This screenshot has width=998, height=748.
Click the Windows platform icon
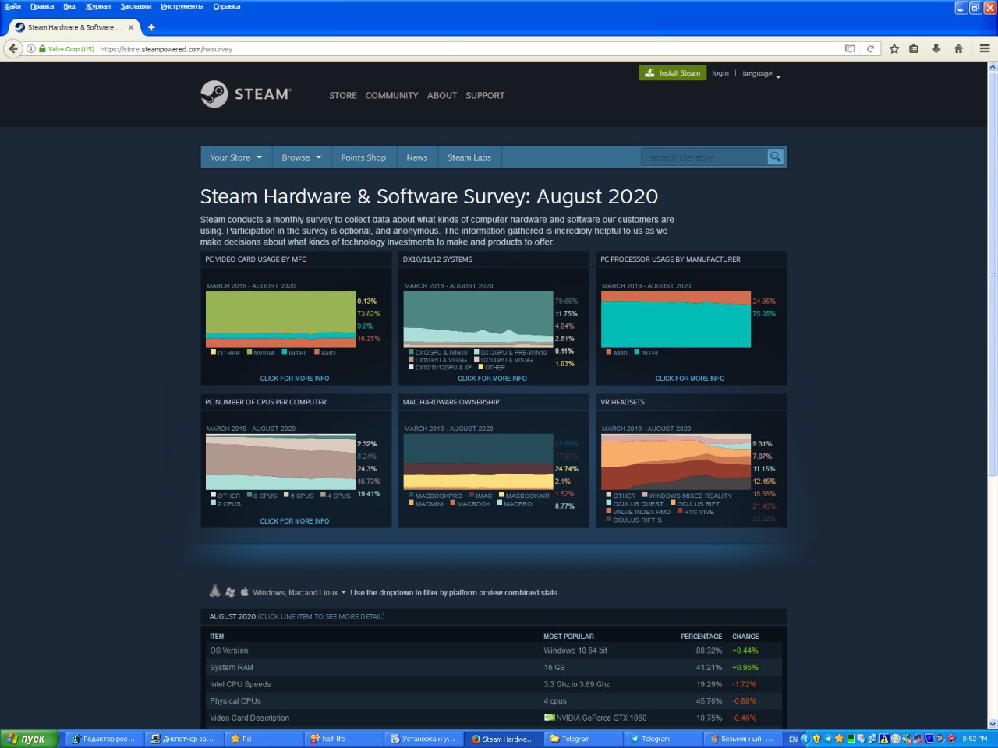(x=230, y=592)
